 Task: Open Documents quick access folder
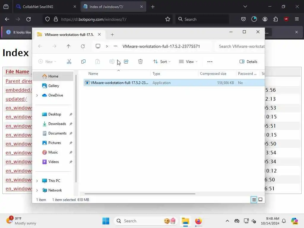[57, 133]
